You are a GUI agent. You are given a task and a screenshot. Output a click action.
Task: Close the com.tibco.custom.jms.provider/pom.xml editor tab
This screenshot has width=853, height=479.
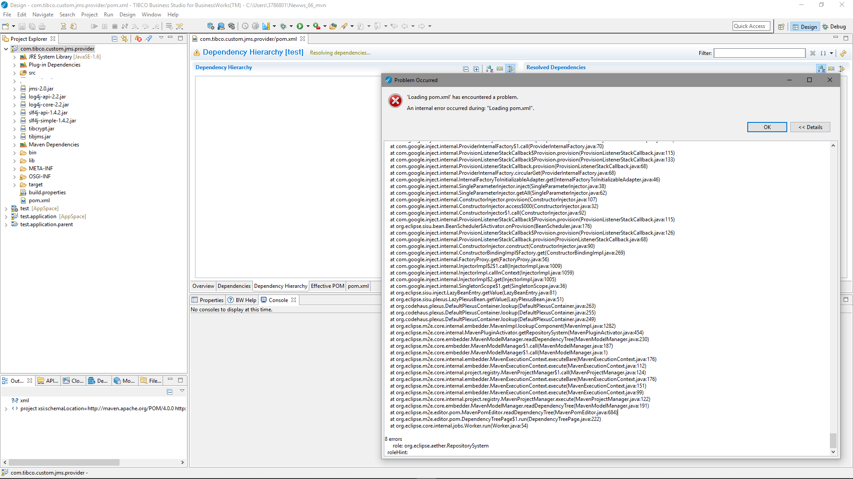coord(303,39)
